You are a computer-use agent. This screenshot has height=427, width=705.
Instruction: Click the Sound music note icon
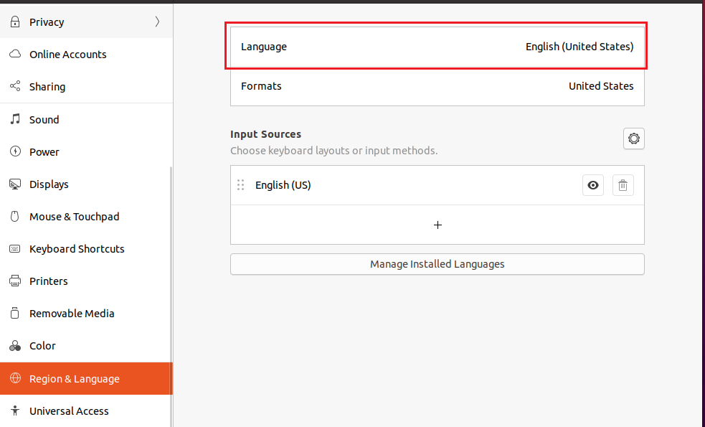14,120
